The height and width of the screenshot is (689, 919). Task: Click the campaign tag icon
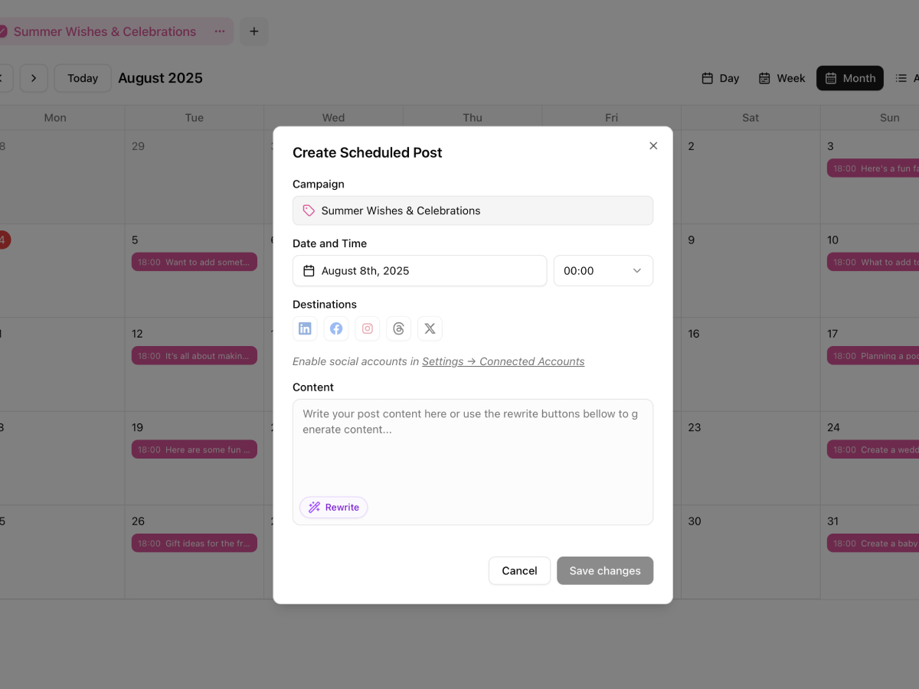click(x=308, y=210)
